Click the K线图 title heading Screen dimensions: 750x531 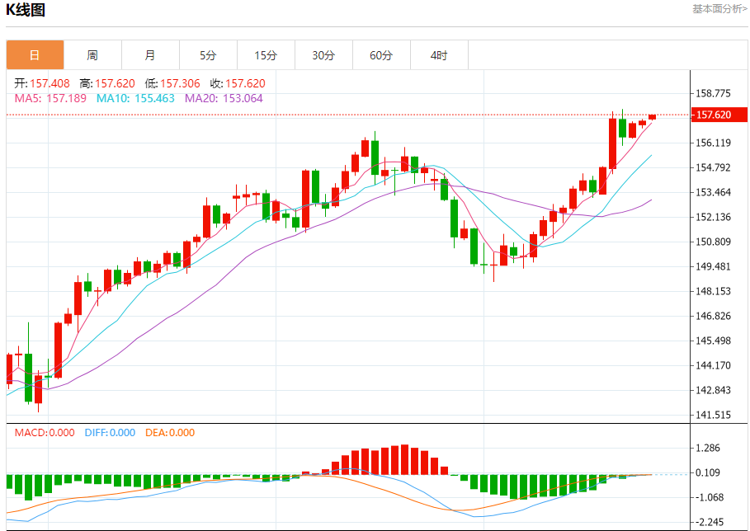pos(26,11)
